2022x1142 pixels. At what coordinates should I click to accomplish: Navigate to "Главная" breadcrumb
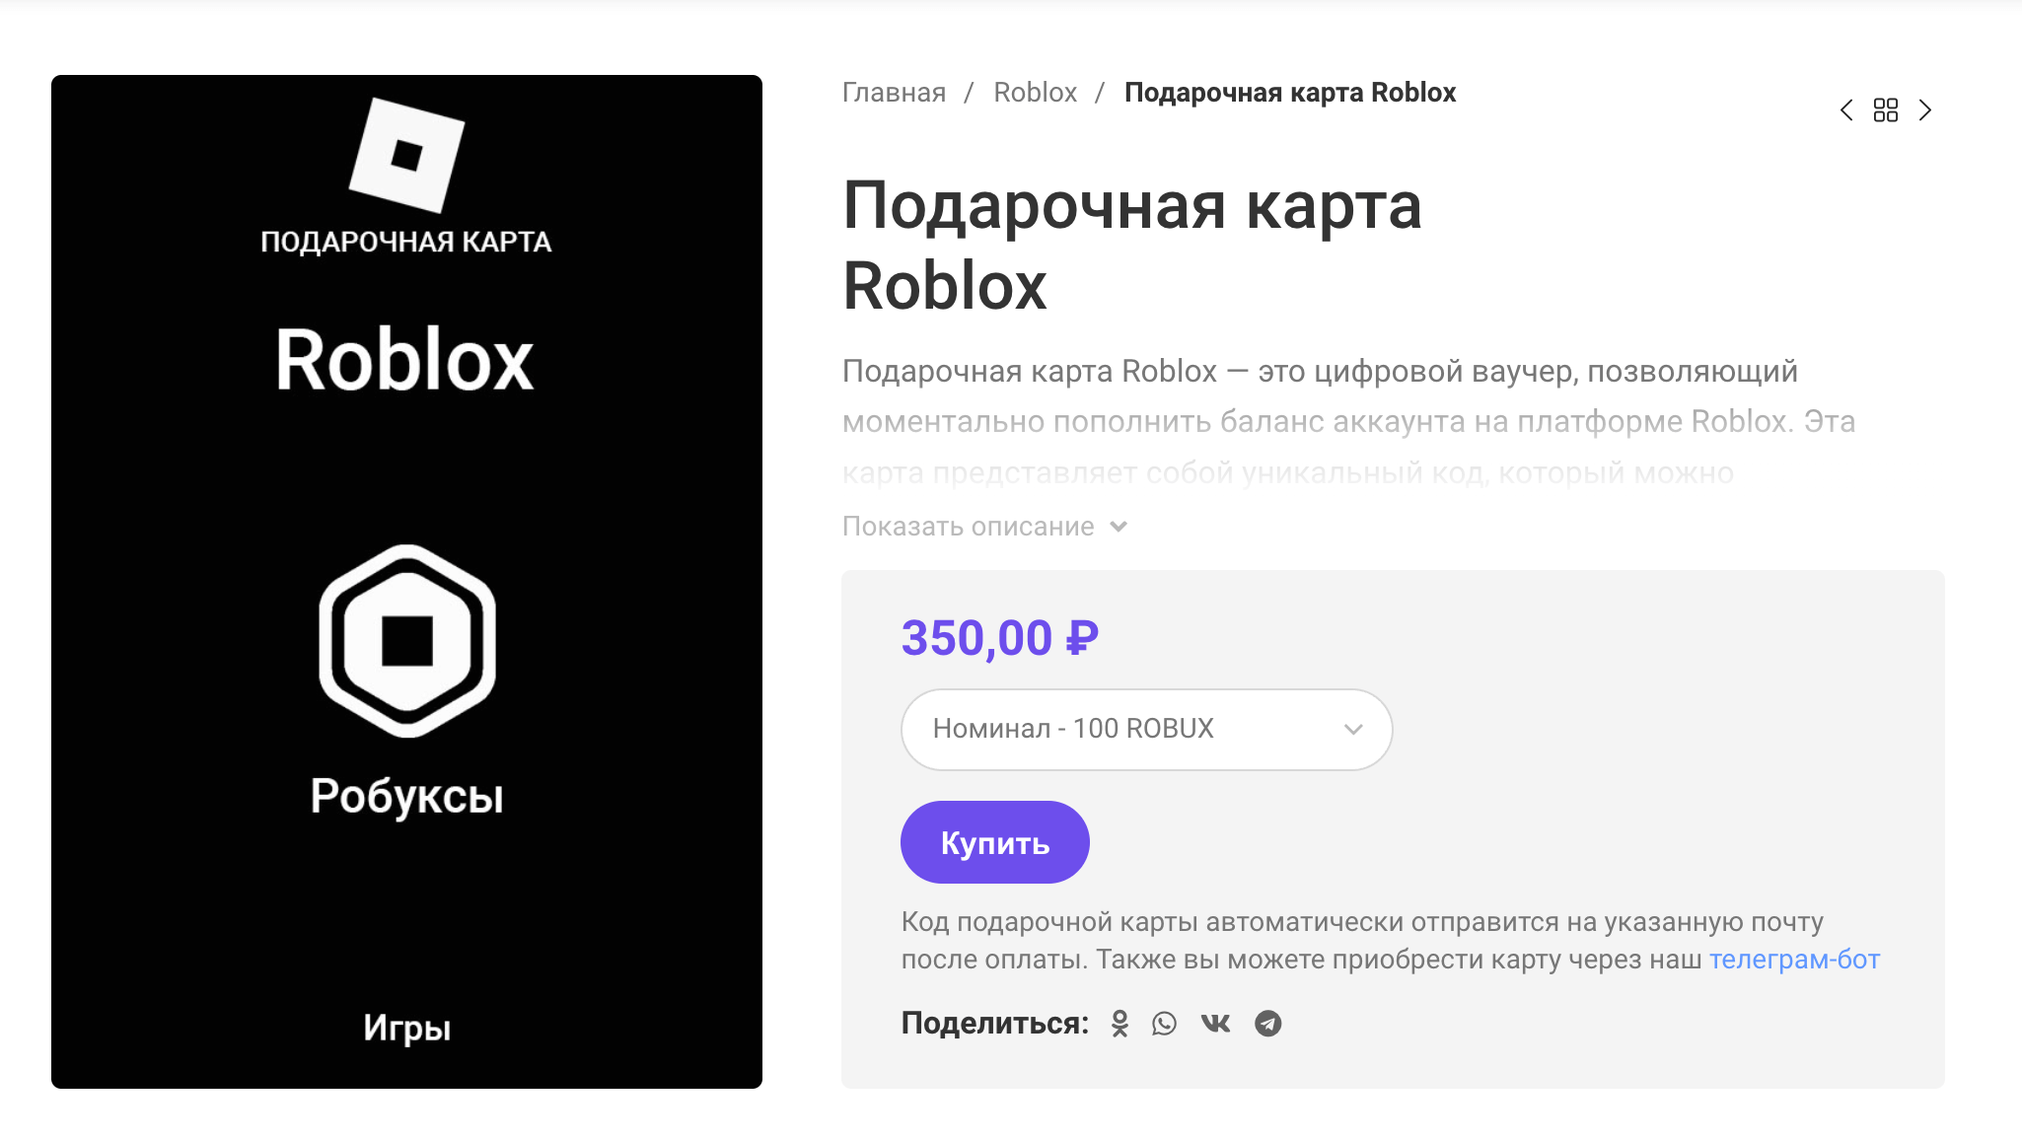click(x=894, y=93)
